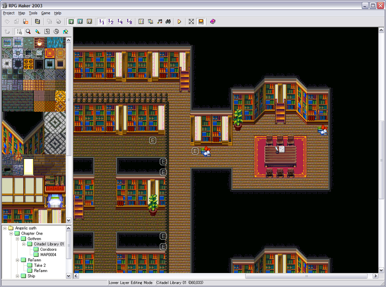The height and width of the screenshot is (287, 386).
Task: Set map zoom to 1/1 scale
Action: (x=101, y=22)
